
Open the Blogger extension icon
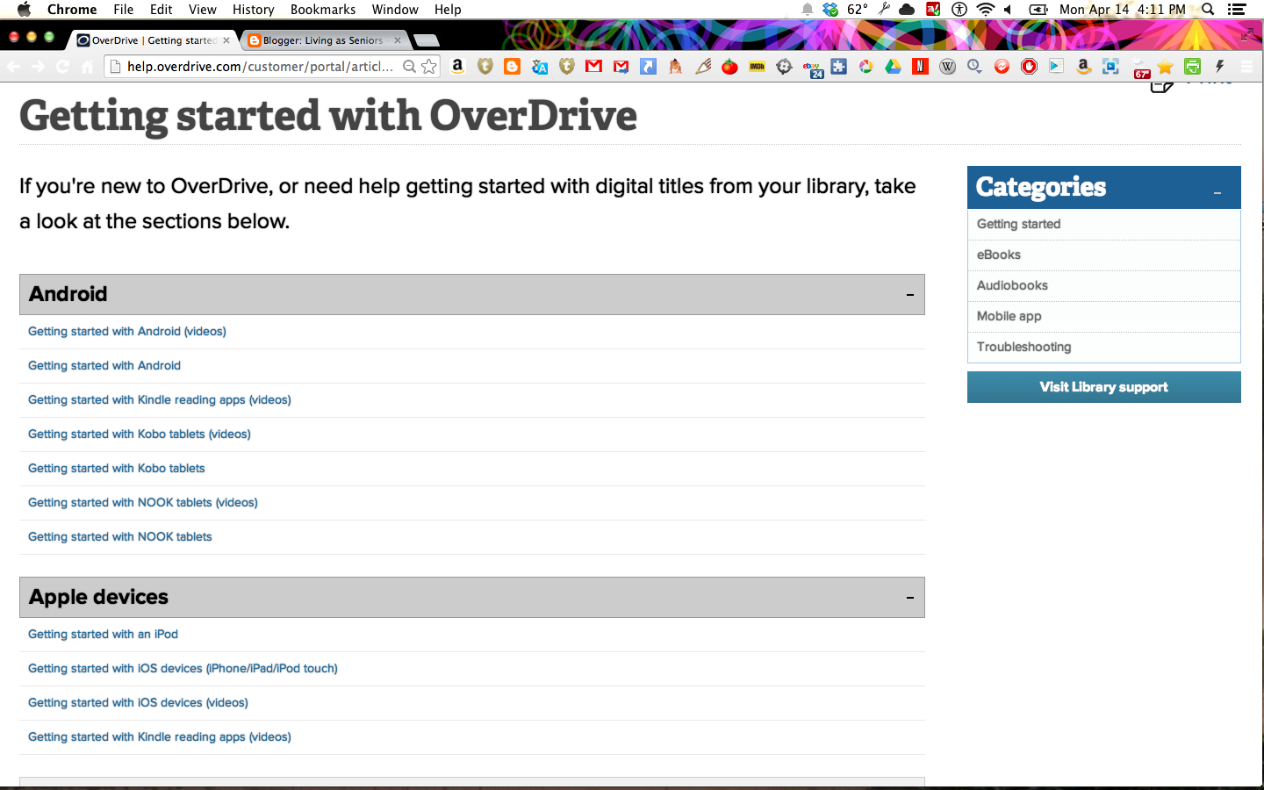(x=513, y=67)
